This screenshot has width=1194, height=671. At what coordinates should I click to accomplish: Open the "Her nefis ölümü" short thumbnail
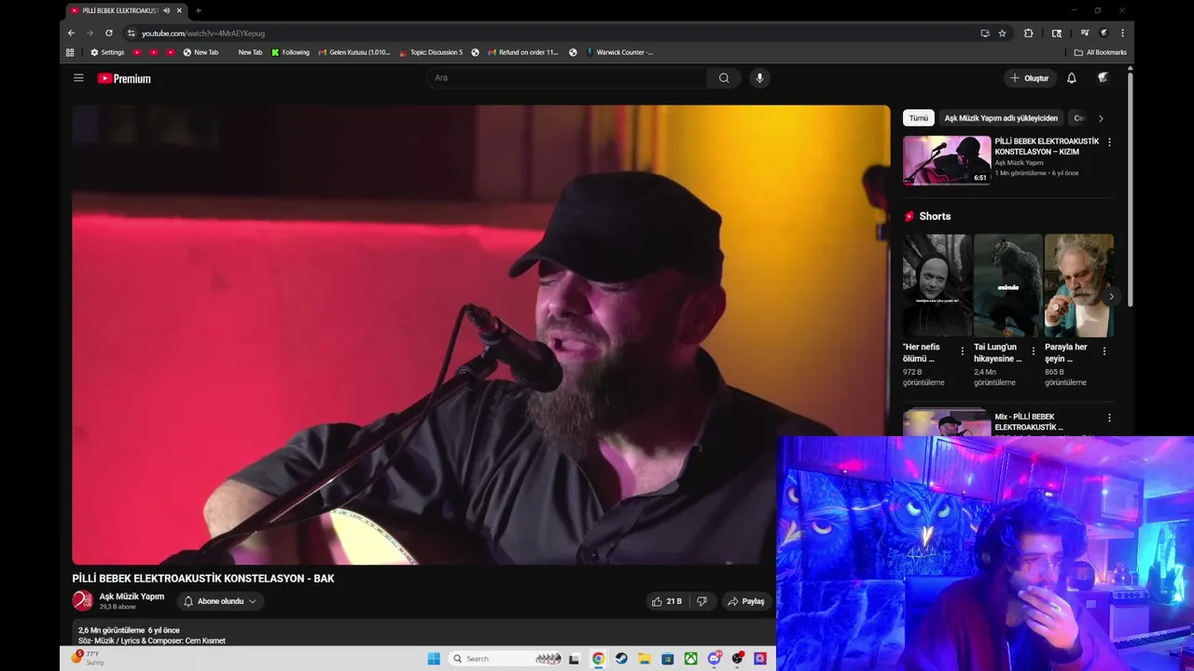(937, 285)
